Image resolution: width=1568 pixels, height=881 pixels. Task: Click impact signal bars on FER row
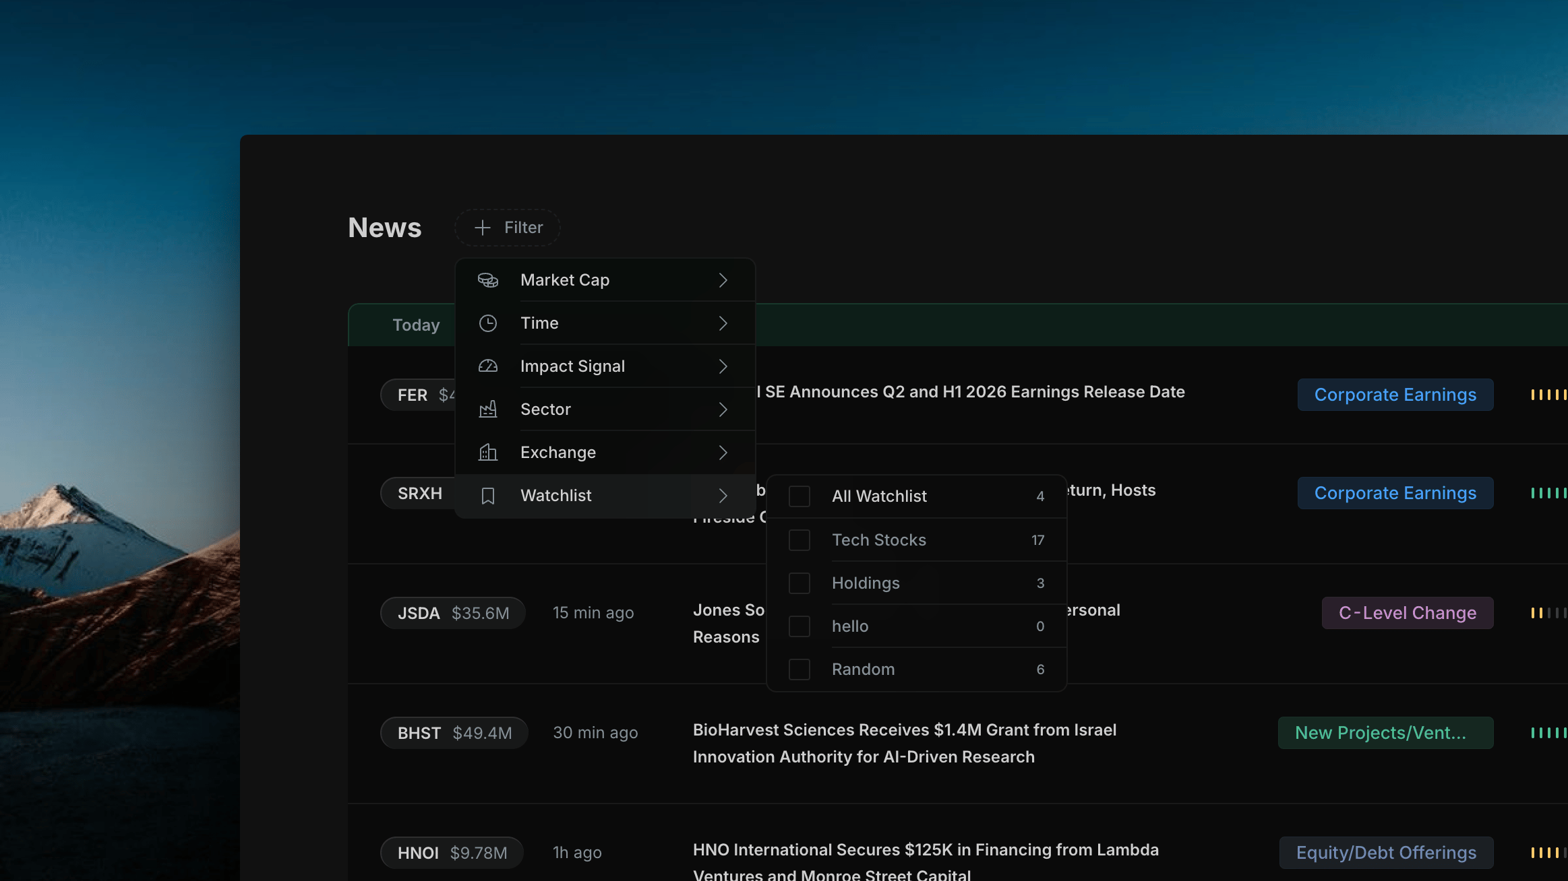click(x=1549, y=395)
